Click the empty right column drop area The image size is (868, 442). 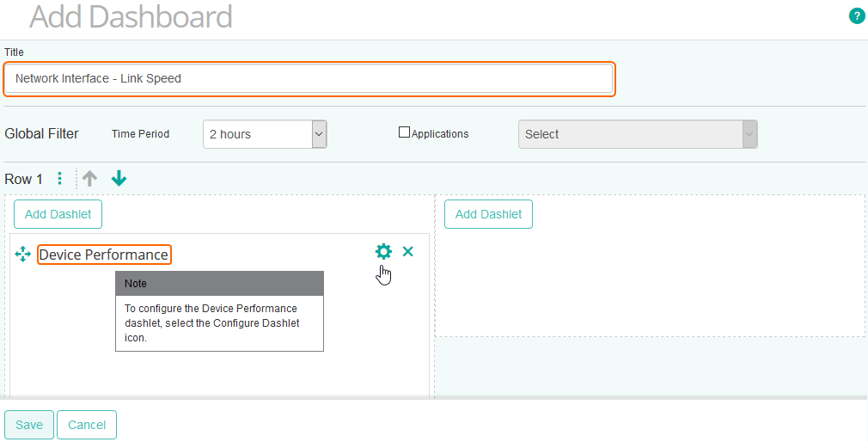click(650, 284)
